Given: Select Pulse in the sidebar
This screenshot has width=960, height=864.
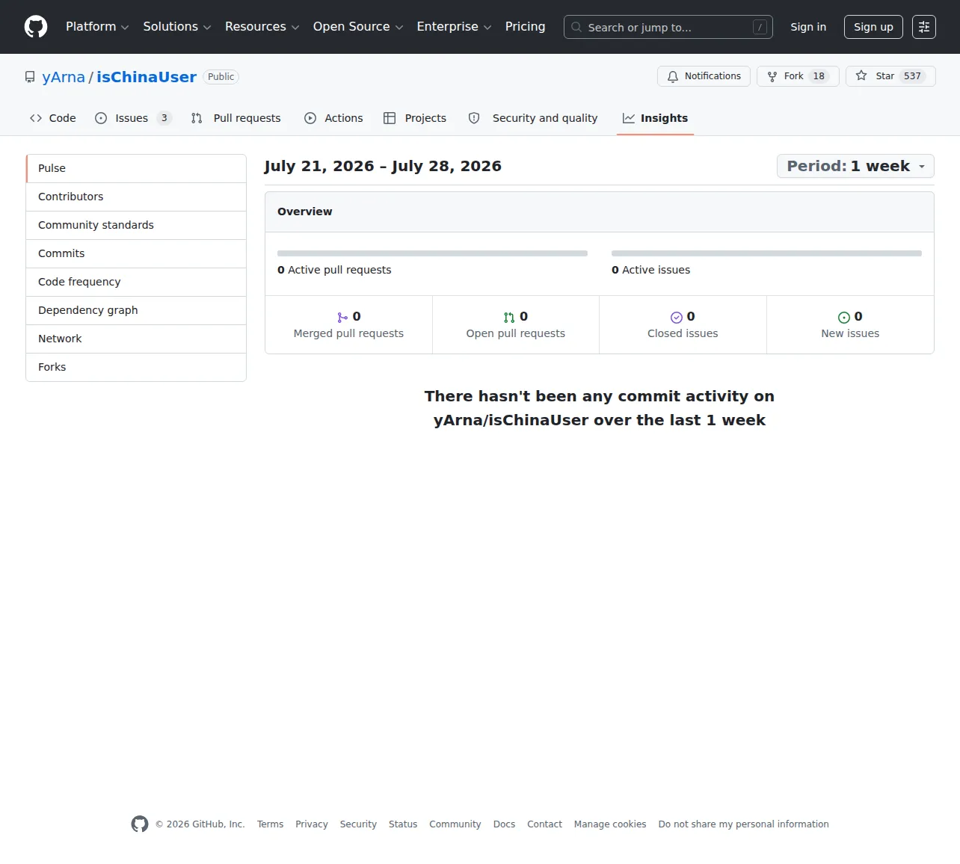Looking at the screenshot, I should pyautogui.click(x=136, y=168).
